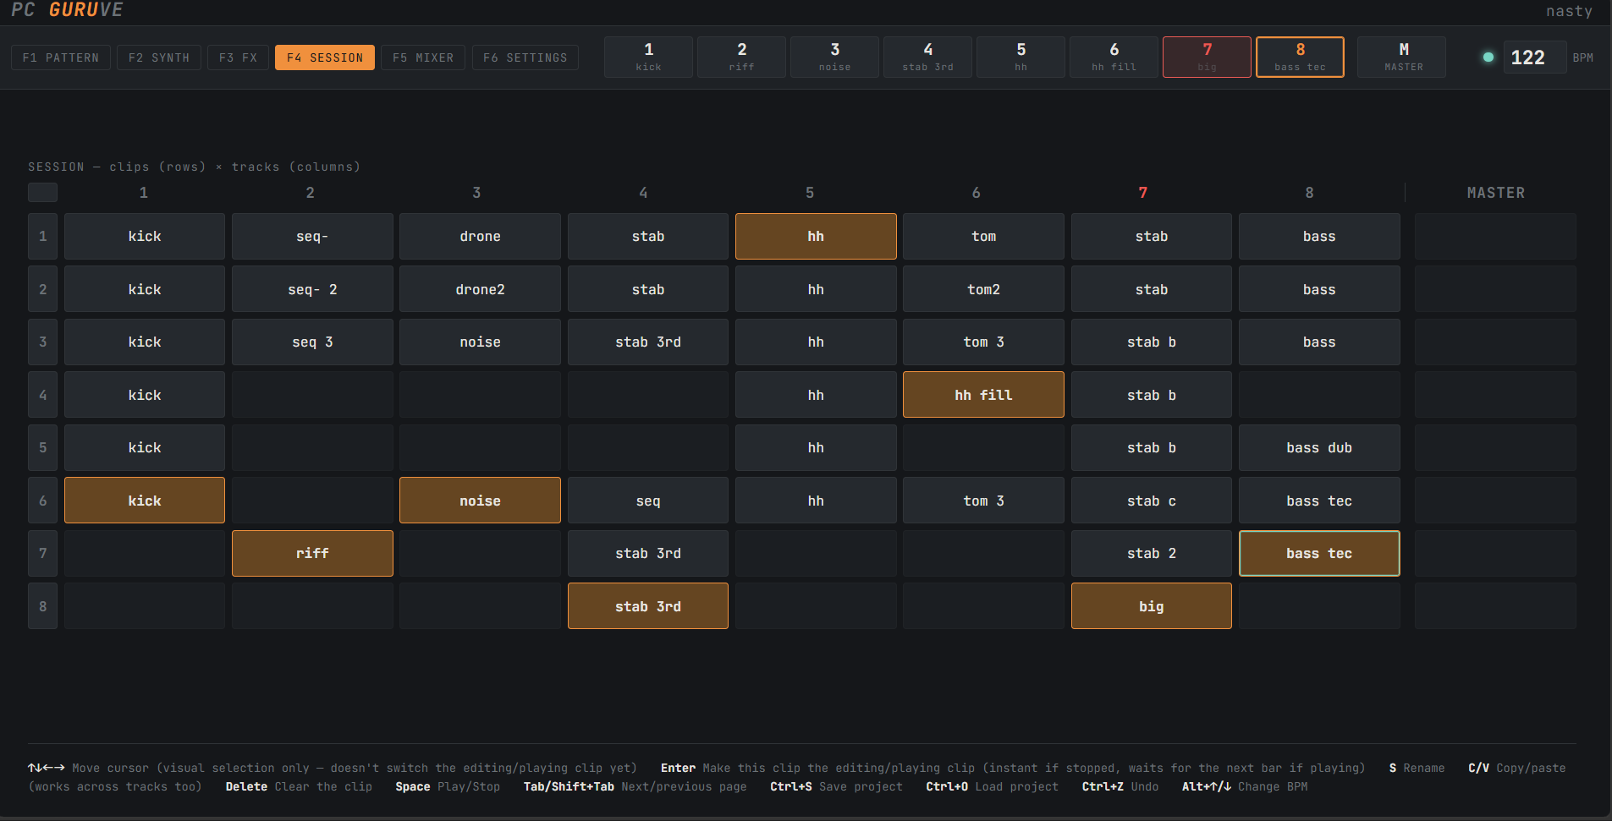Select the kick clip in row 1
The image size is (1612, 821).
click(x=145, y=237)
